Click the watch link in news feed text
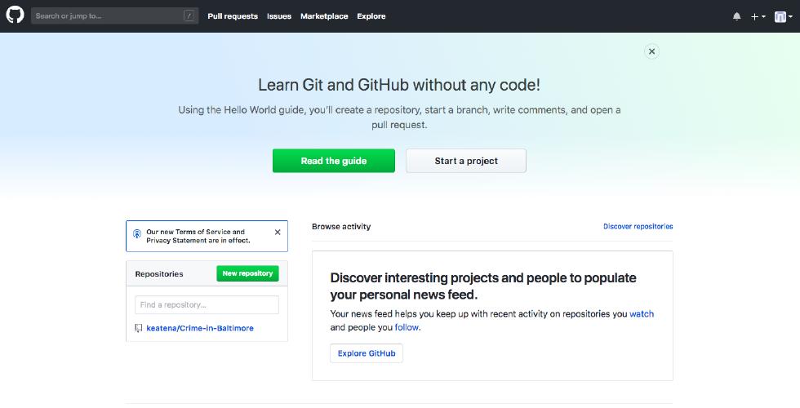Viewport: 800px width, 408px height. 642,313
